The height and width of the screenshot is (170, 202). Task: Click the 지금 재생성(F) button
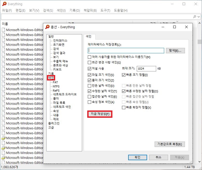[100, 114]
